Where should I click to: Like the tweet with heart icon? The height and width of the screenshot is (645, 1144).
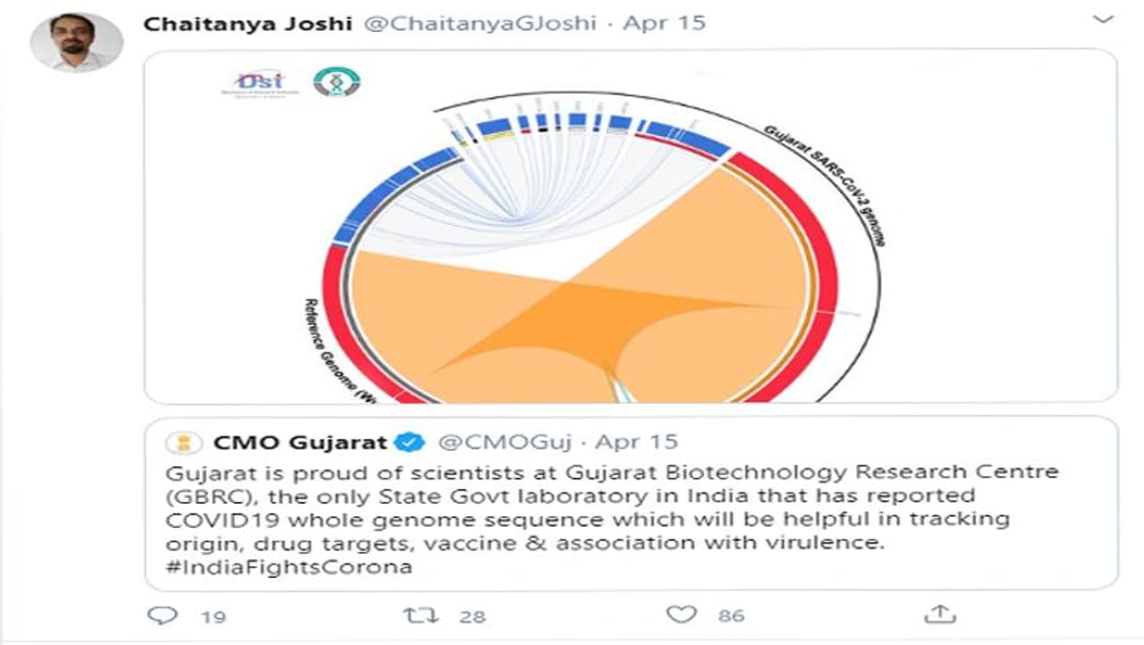pyautogui.click(x=681, y=615)
